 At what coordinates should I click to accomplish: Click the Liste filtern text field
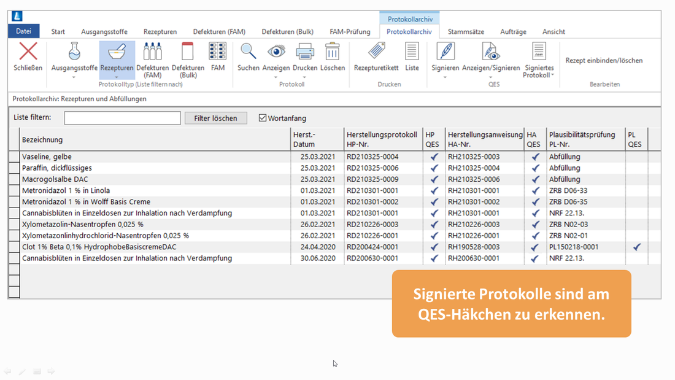pyautogui.click(x=122, y=118)
